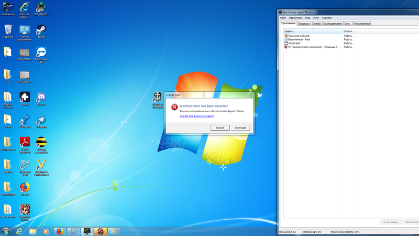Select the Firefox Перезагружает компьютер task row

(319, 47)
